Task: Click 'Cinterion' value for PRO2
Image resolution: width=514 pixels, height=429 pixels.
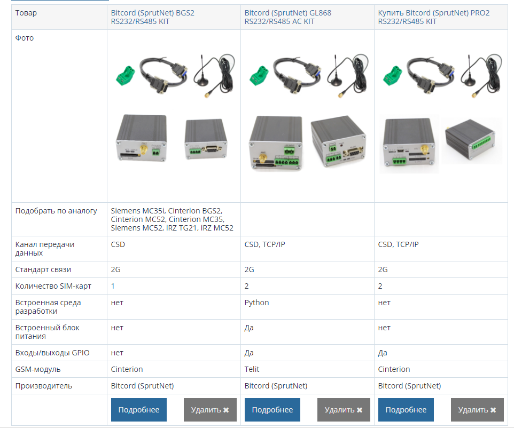Action: pos(394,369)
